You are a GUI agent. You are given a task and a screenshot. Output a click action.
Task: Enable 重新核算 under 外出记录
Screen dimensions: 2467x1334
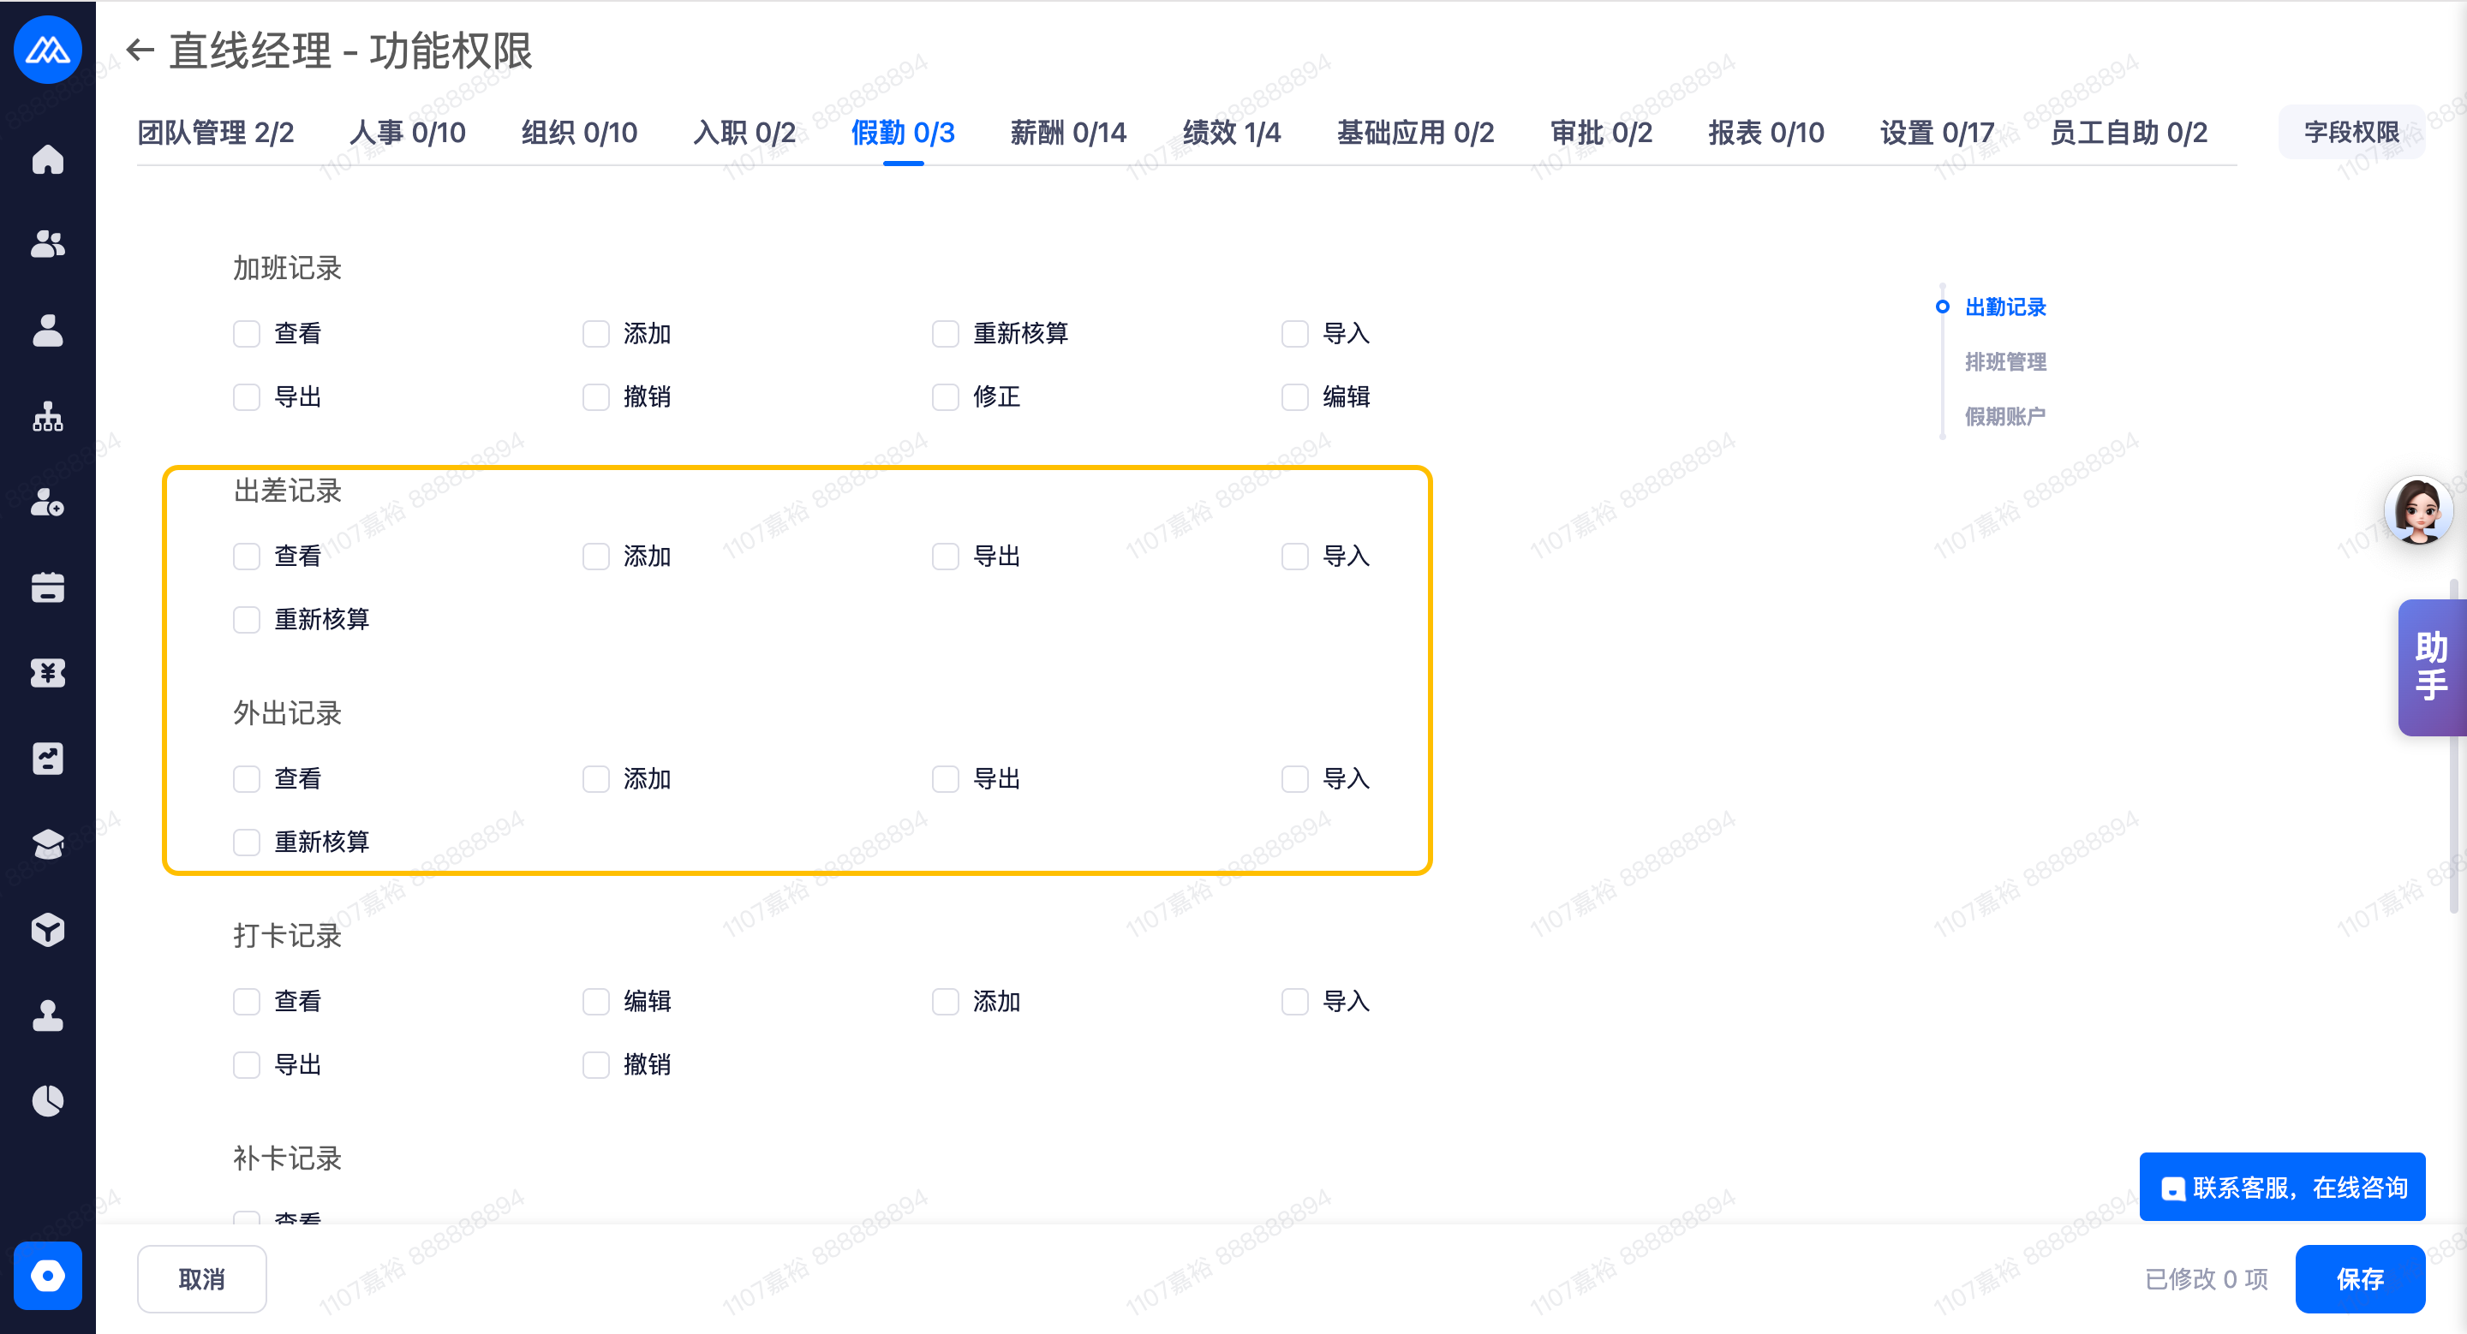[x=247, y=843]
